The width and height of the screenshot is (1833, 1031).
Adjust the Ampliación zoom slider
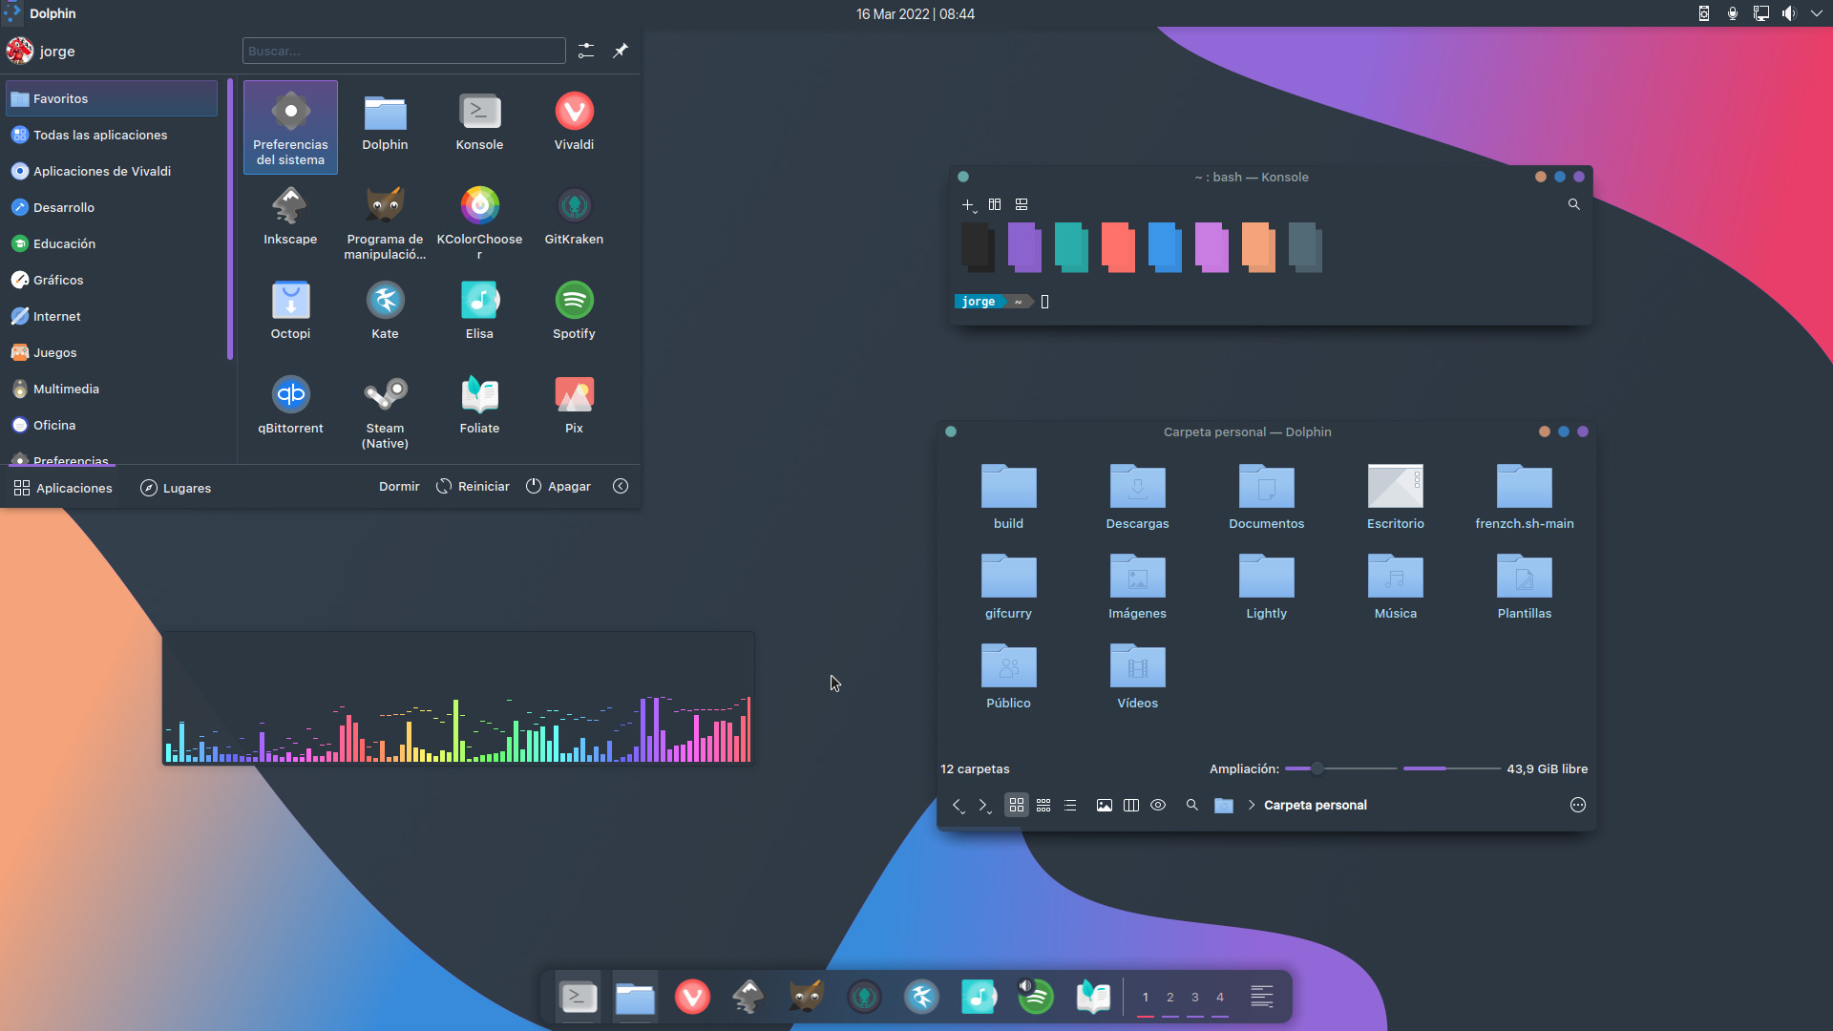click(x=1317, y=768)
